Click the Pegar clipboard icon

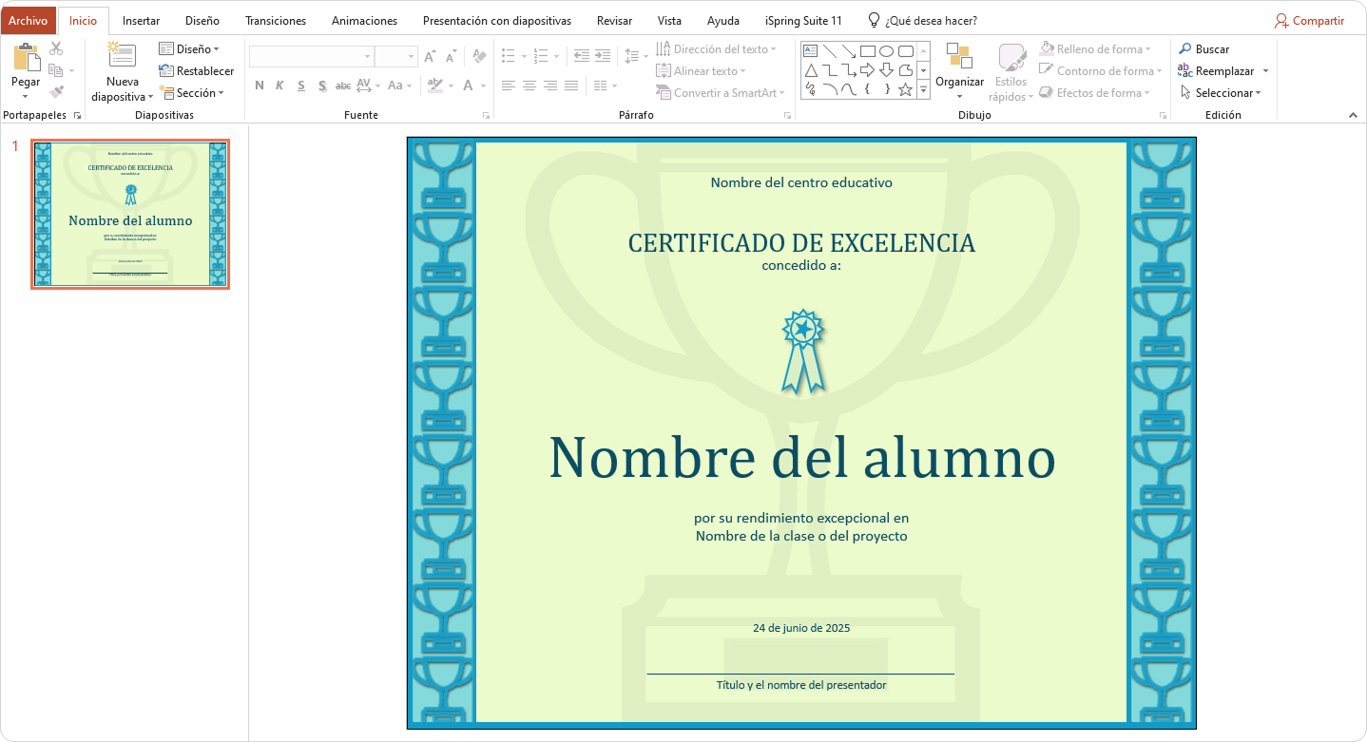(x=26, y=59)
